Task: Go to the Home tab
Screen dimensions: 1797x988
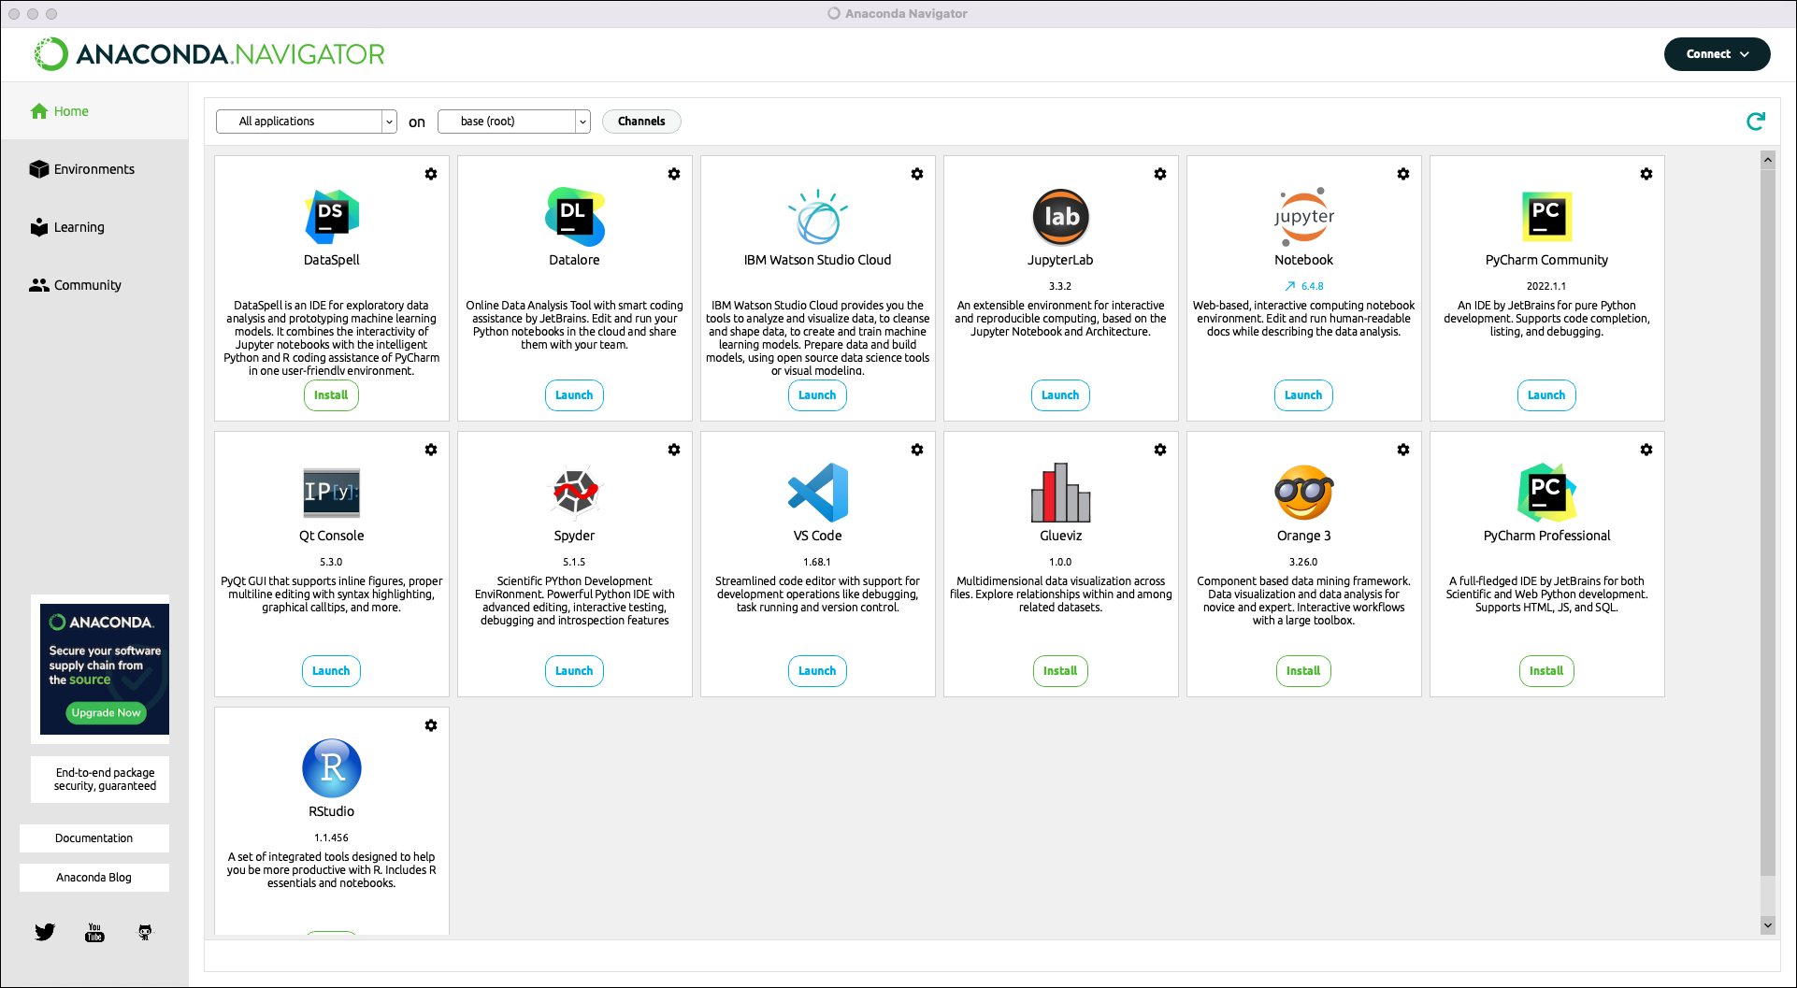Action: coord(94,111)
